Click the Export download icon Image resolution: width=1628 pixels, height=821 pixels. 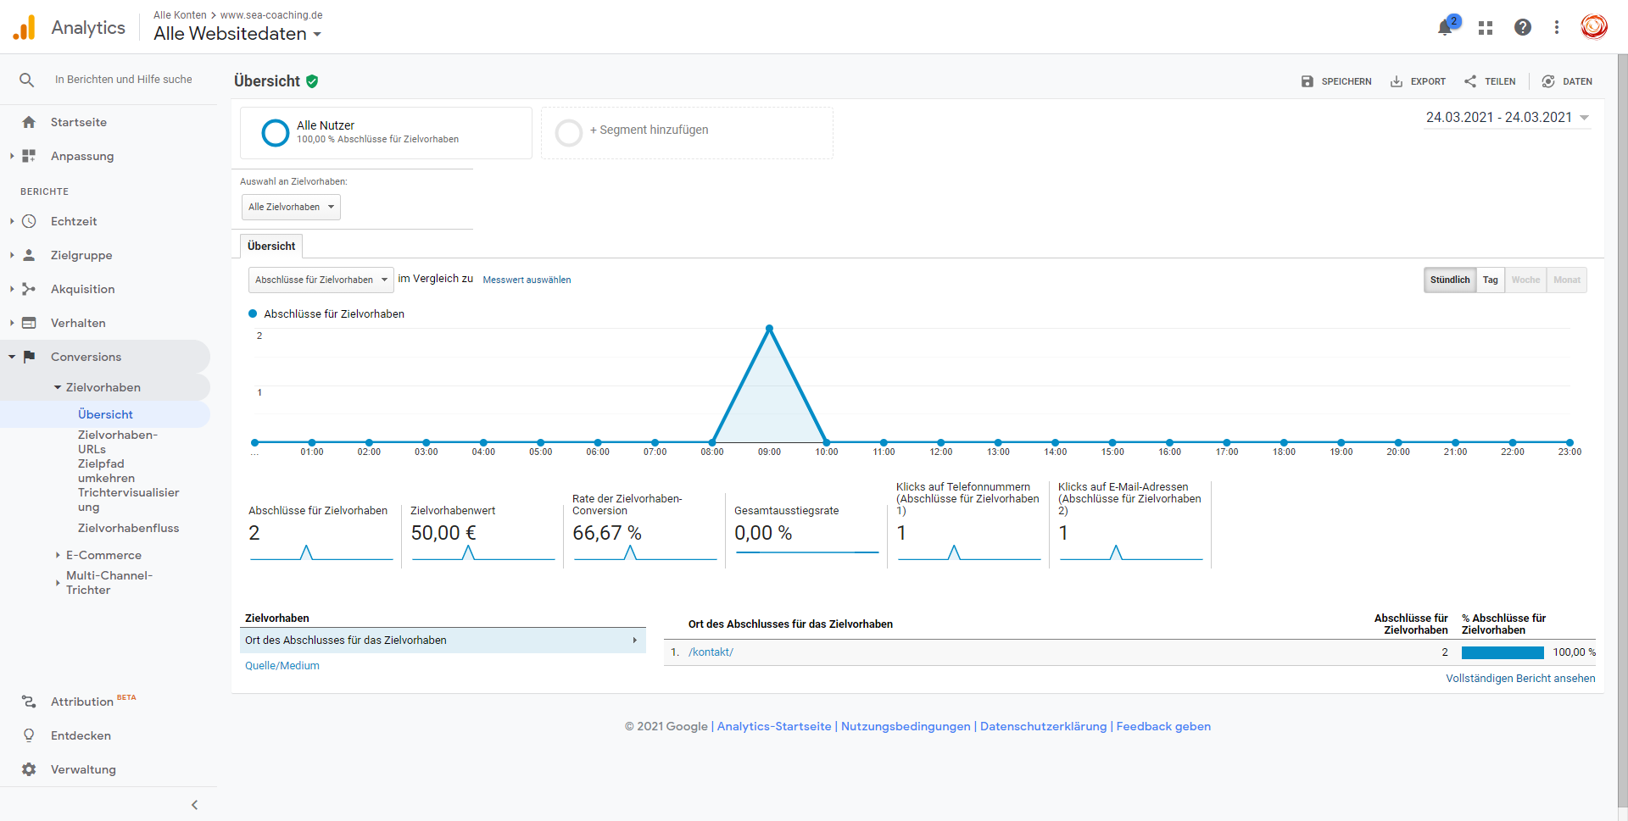(x=1397, y=81)
